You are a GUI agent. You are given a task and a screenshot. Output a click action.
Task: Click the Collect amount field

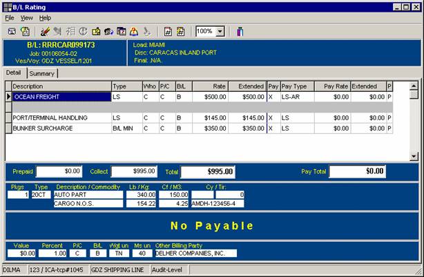[134, 171]
